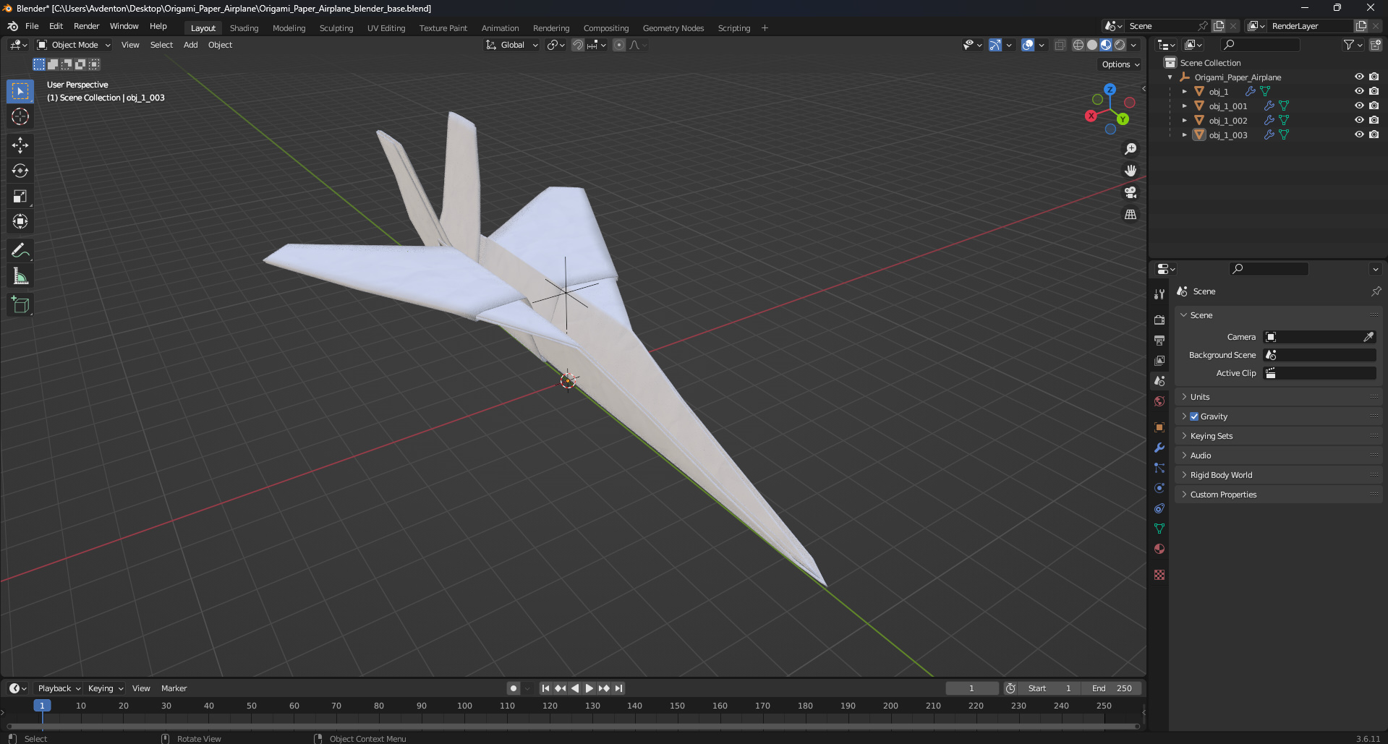Viewport: 1388px width, 744px height.
Task: Toggle the Gravity checkbox
Action: 1194,416
